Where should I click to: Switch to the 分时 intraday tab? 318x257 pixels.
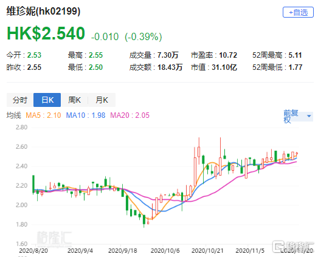pyautogui.click(x=20, y=100)
